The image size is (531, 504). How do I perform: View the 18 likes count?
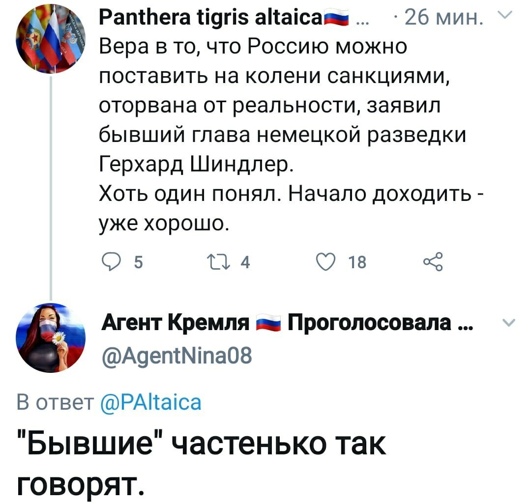tap(357, 262)
